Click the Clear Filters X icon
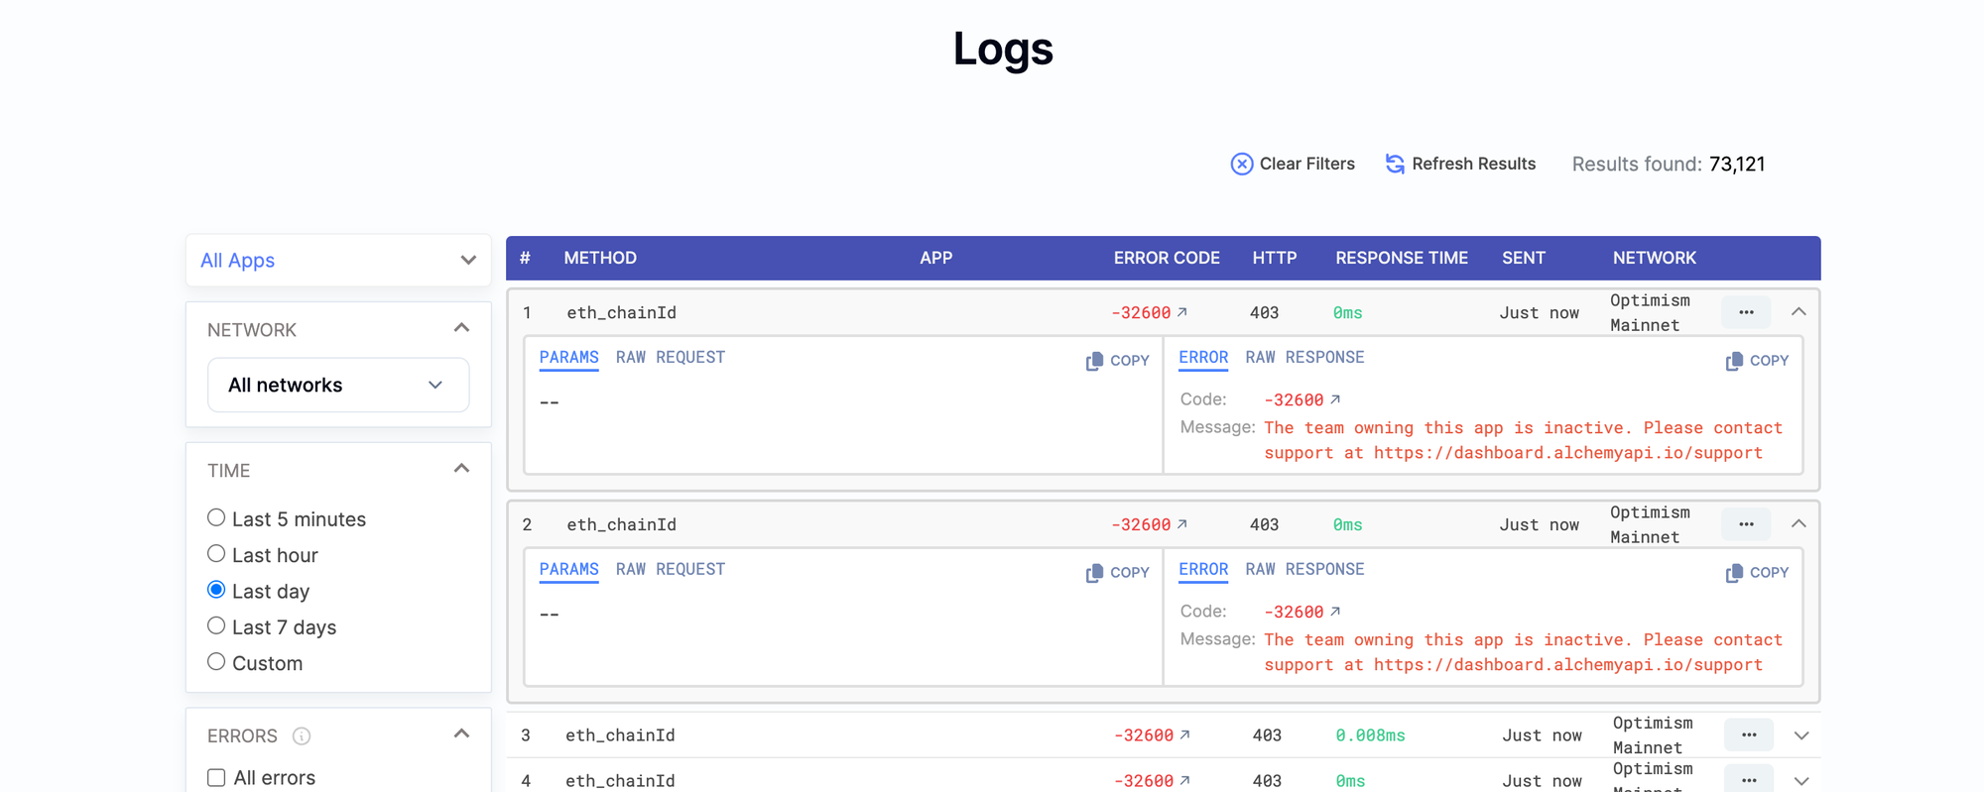 (x=1241, y=165)
